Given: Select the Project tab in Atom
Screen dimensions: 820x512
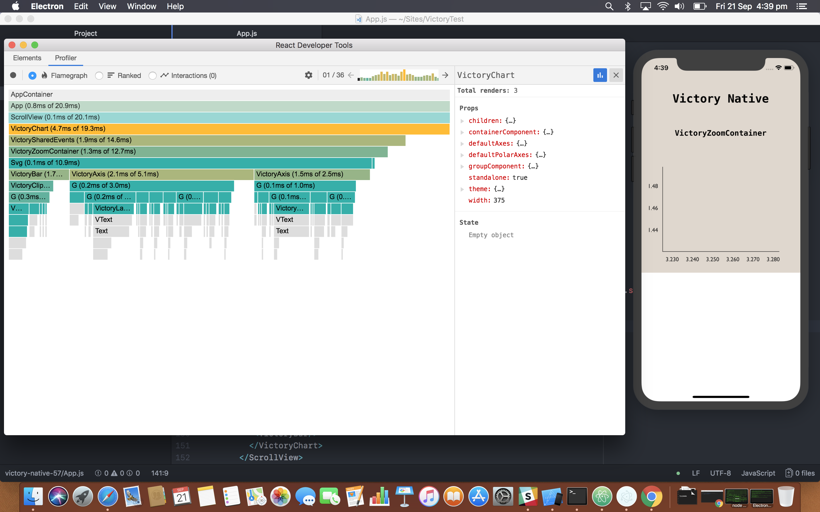Looking at the screenshot, I should click(x=85, y=33).
